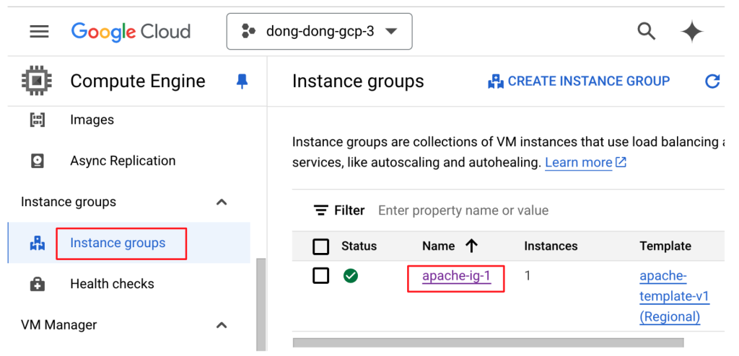
Task: Click the Instance groups section header text
Action: tap(69, 202)
